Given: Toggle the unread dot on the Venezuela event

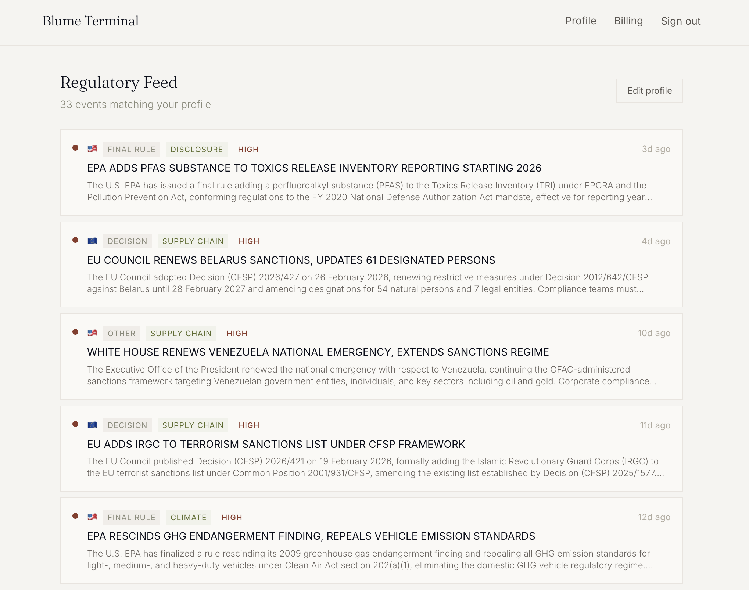Looking at the screenshot, I should pyautogui.click(x=75, y=332).
